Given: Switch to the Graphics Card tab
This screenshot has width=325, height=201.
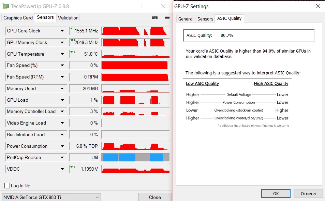Looking at the screenshot, I should pos(18,18).
